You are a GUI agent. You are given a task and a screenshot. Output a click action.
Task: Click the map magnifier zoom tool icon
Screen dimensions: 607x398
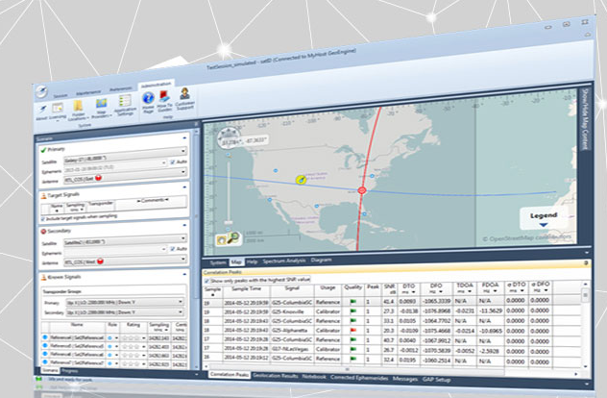(233, 237)
